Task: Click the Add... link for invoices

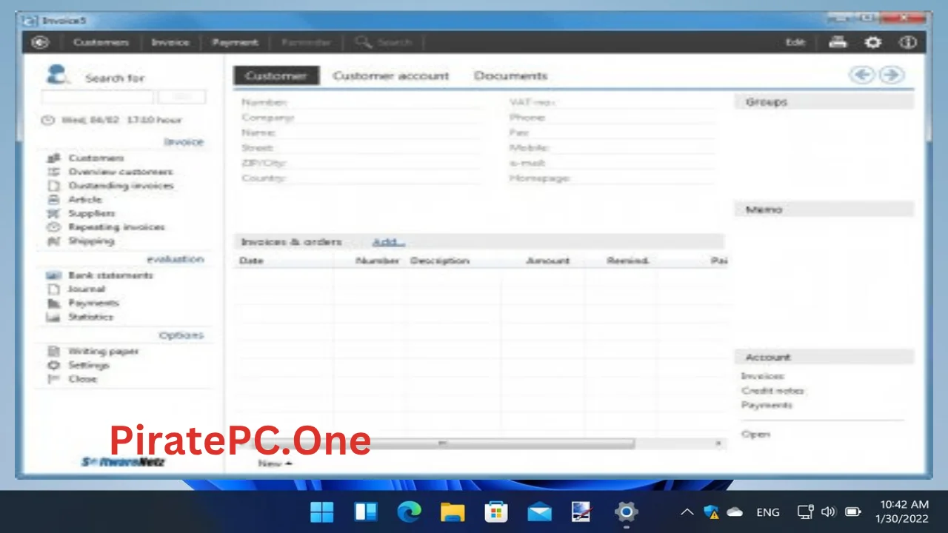Action: [x=388, y=242]
